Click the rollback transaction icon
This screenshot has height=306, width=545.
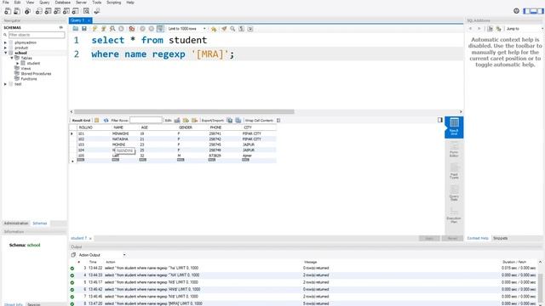click(x=152, y=29)
